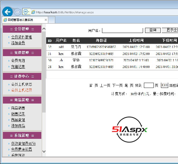Click the browser Forward arrow button
The width and height of the screenshot is (178, 164).
click(17, 12)
